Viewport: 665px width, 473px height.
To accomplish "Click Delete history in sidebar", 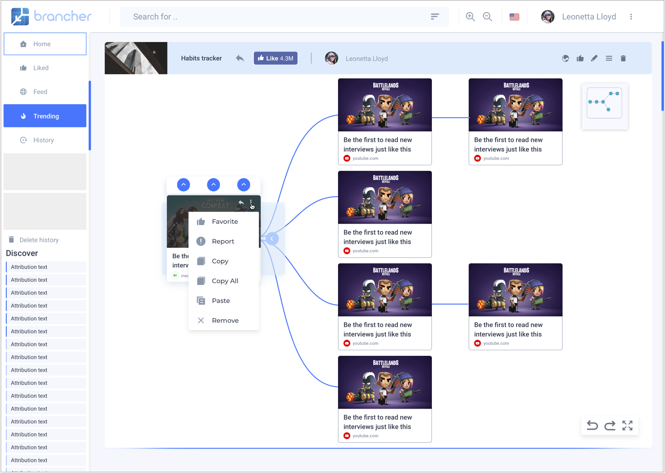I will click(x=39, y=240).
